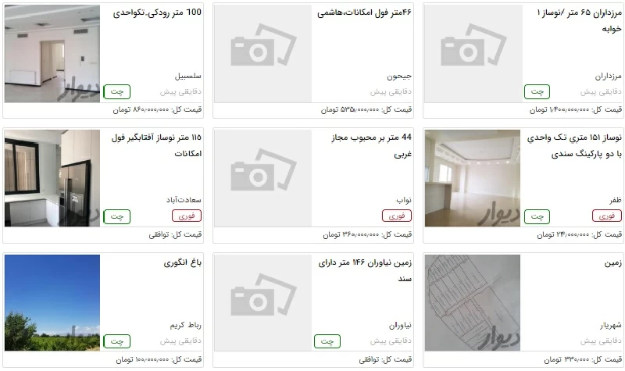
Task: Open the باغ انگوری listing title
Action: click(183, 263)
